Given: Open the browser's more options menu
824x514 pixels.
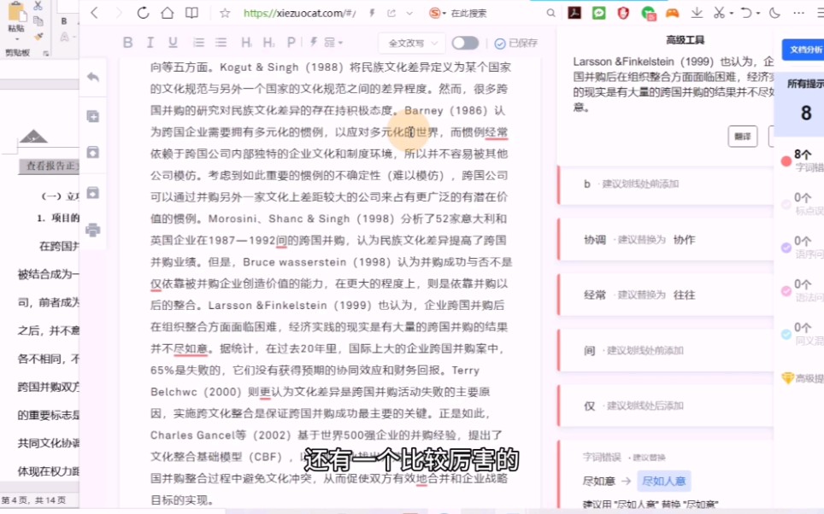Looking at the screenshot, I should pyautogui.click(x=798, y=14).
